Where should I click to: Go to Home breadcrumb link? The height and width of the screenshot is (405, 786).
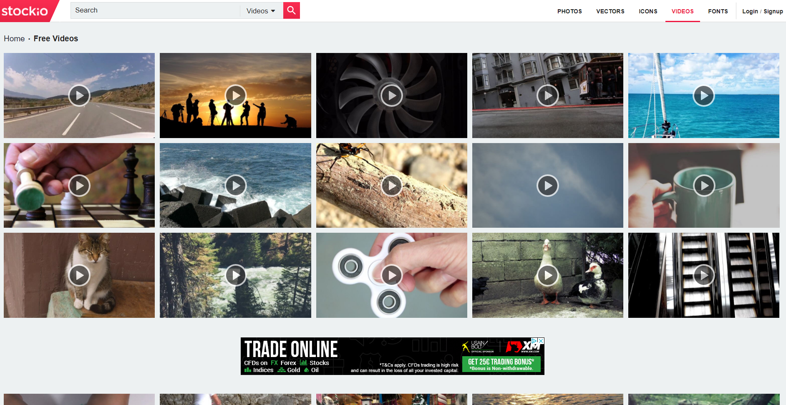[14, 38]
